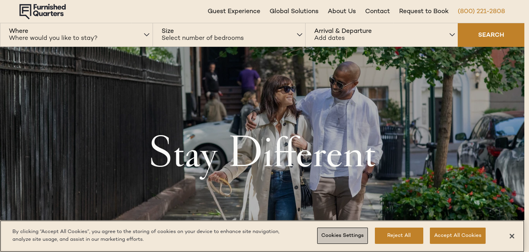Expand the Arrival & Departure chevron

tap(452, 35)
